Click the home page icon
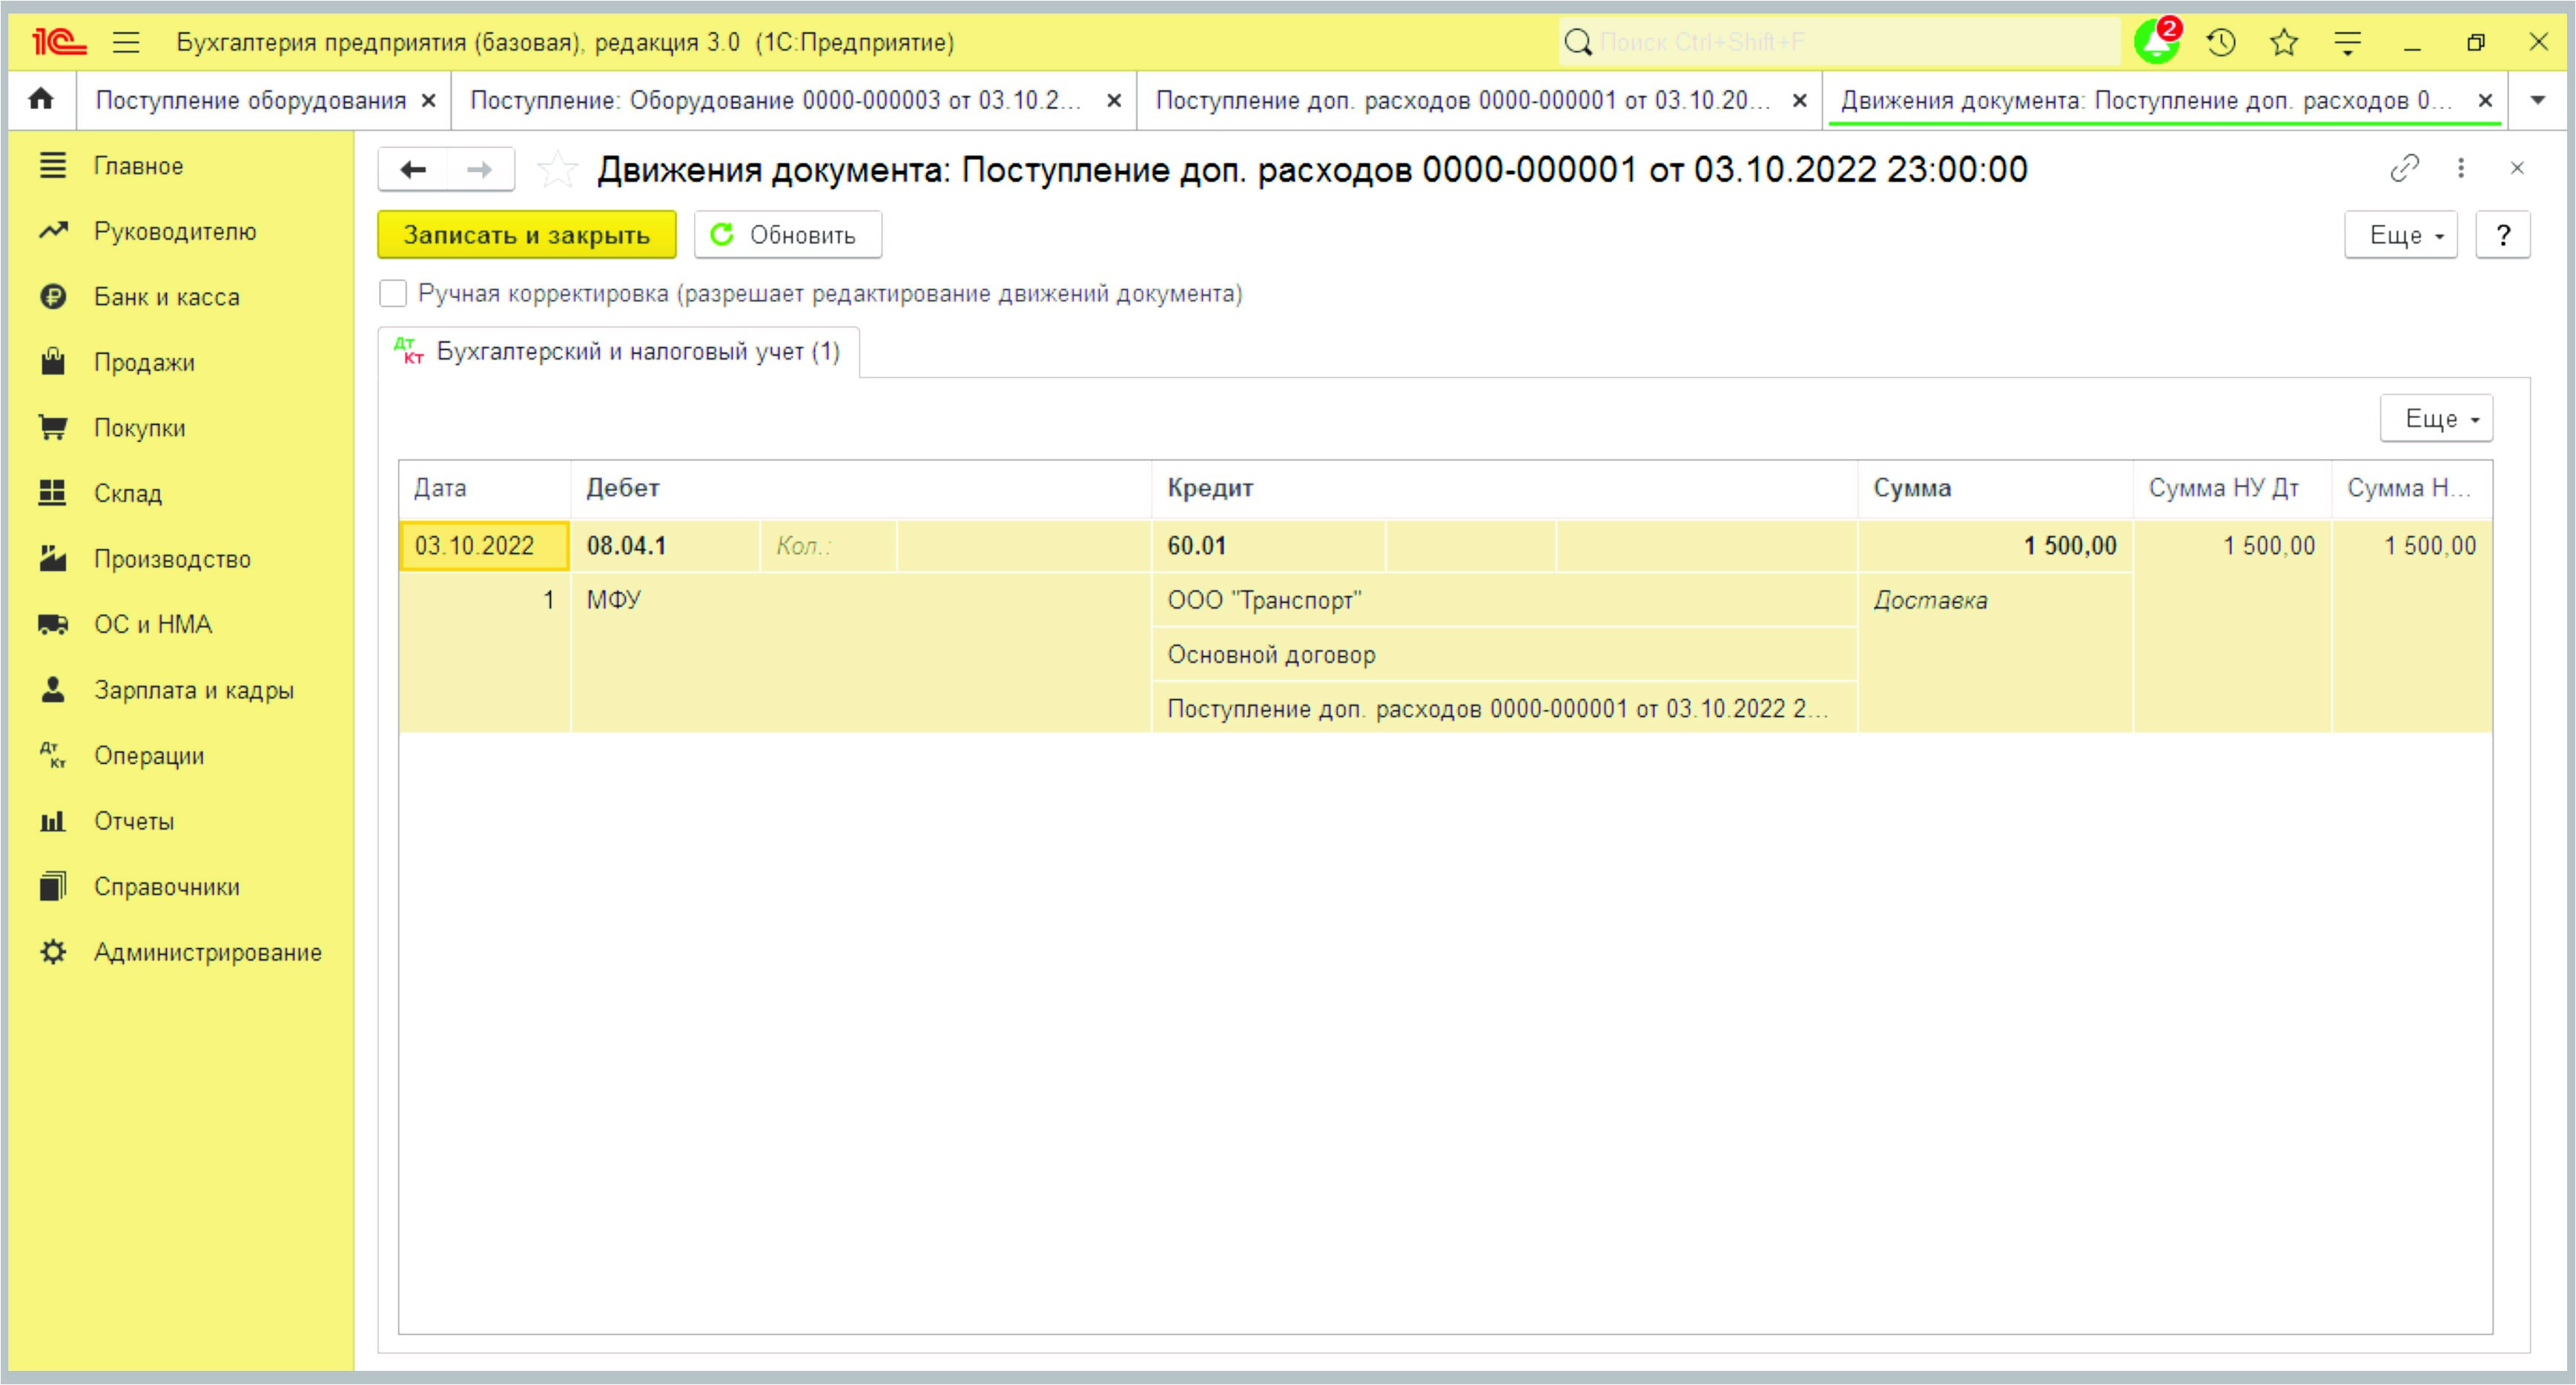 pyautogui.click(x=41, y=99)
